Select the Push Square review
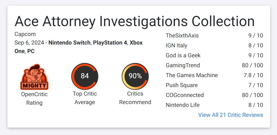 182,85
